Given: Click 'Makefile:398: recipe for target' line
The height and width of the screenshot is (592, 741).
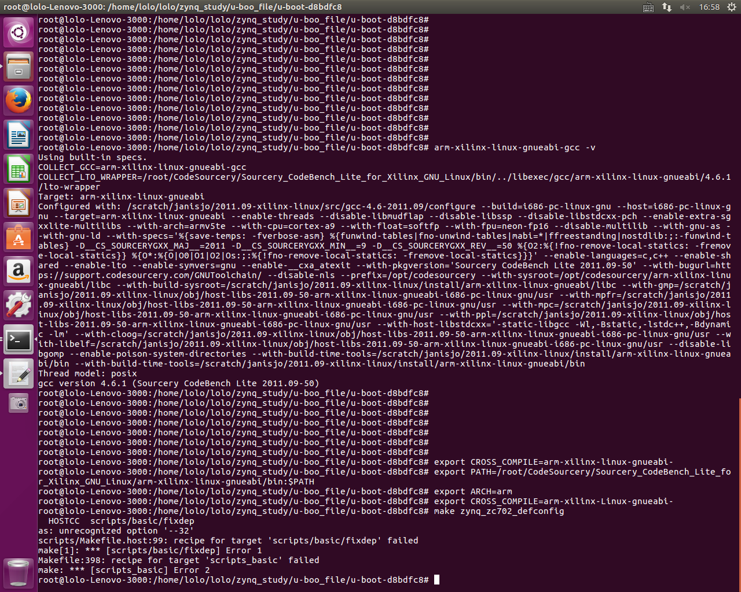Looking at the screenshot, I should click(x=179, y=560).
